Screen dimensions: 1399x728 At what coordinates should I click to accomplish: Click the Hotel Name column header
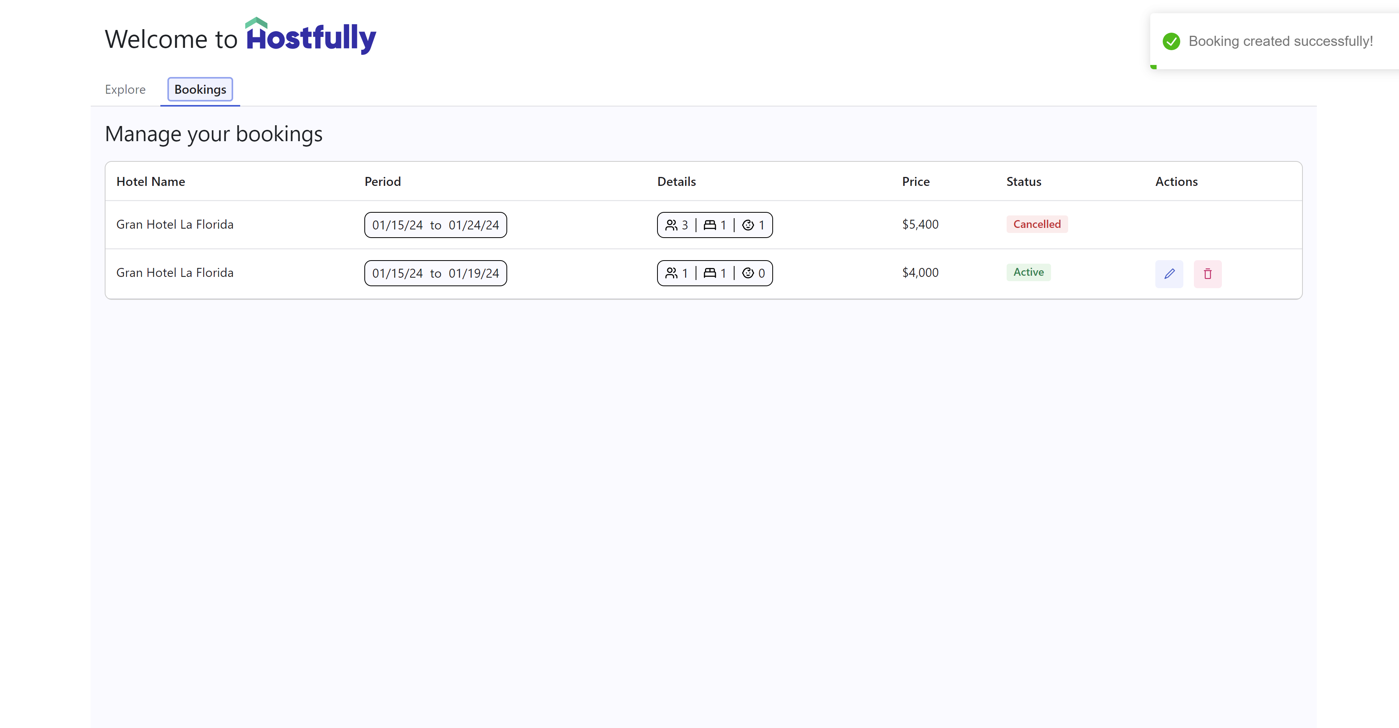coord(150,182)
